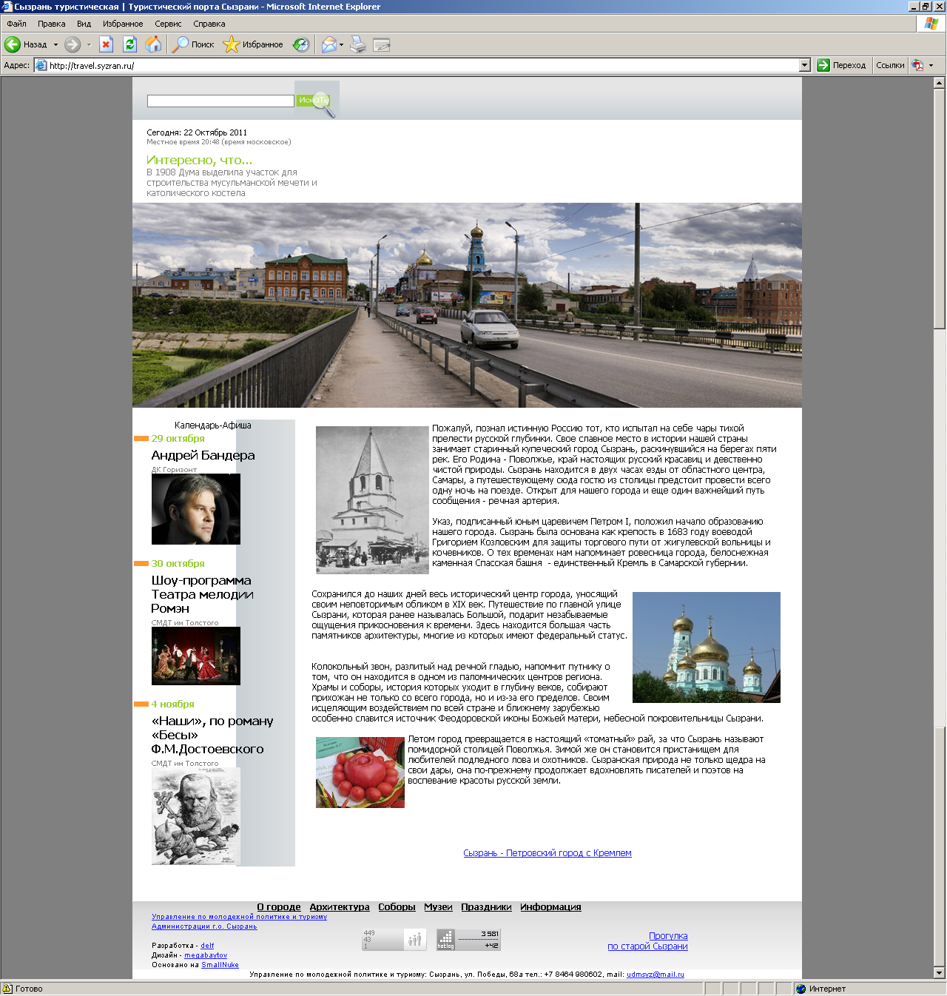Click the site search text field
The height and width of the screenshot is (996, 947).
[x=220, y=101]
